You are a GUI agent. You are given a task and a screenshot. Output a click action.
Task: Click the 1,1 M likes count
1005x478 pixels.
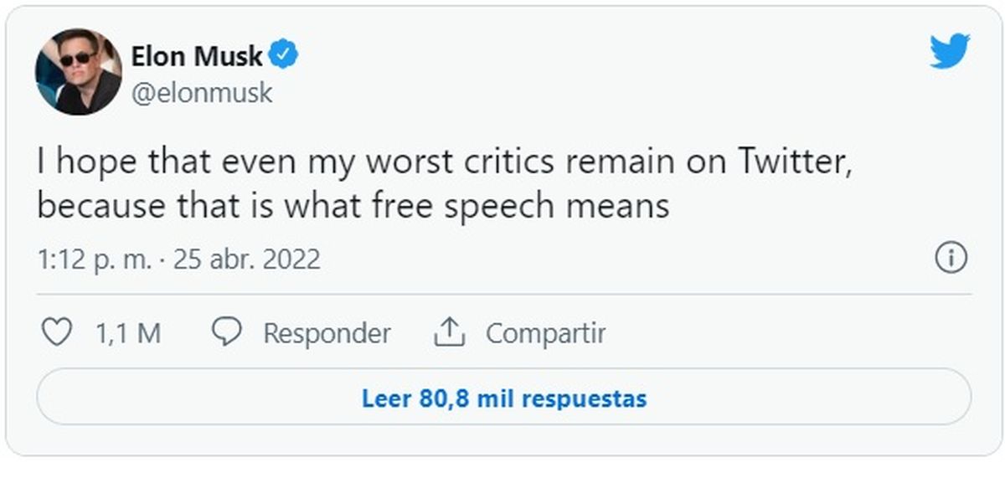pos(128,334)
